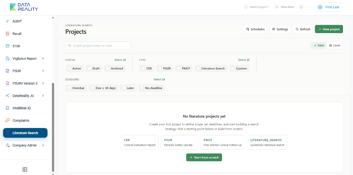Open project Settings button
Viewport: 353px width, 175px height.
pyautogui.click(x=280, y=29)
